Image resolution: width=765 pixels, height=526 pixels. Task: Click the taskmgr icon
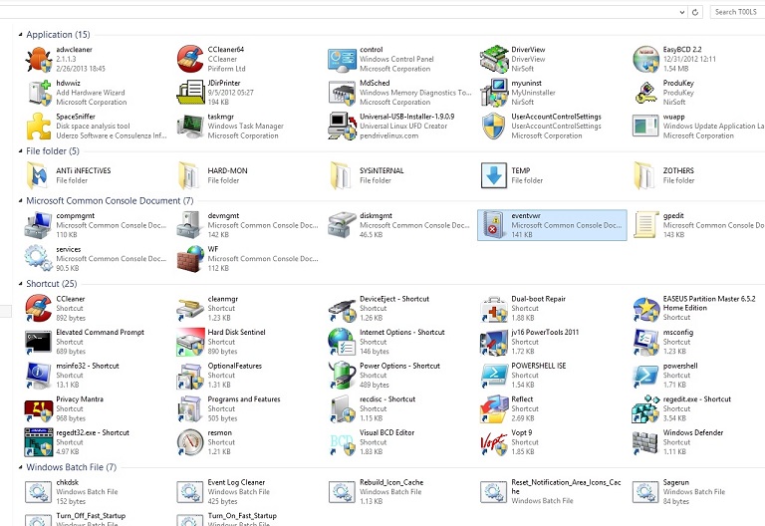(190, 127)
